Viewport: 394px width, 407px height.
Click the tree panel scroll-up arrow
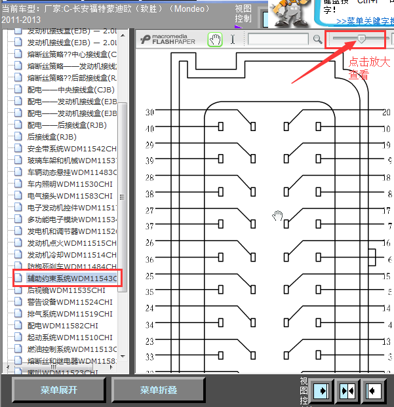pyautogui.click(x=123, y=35)
